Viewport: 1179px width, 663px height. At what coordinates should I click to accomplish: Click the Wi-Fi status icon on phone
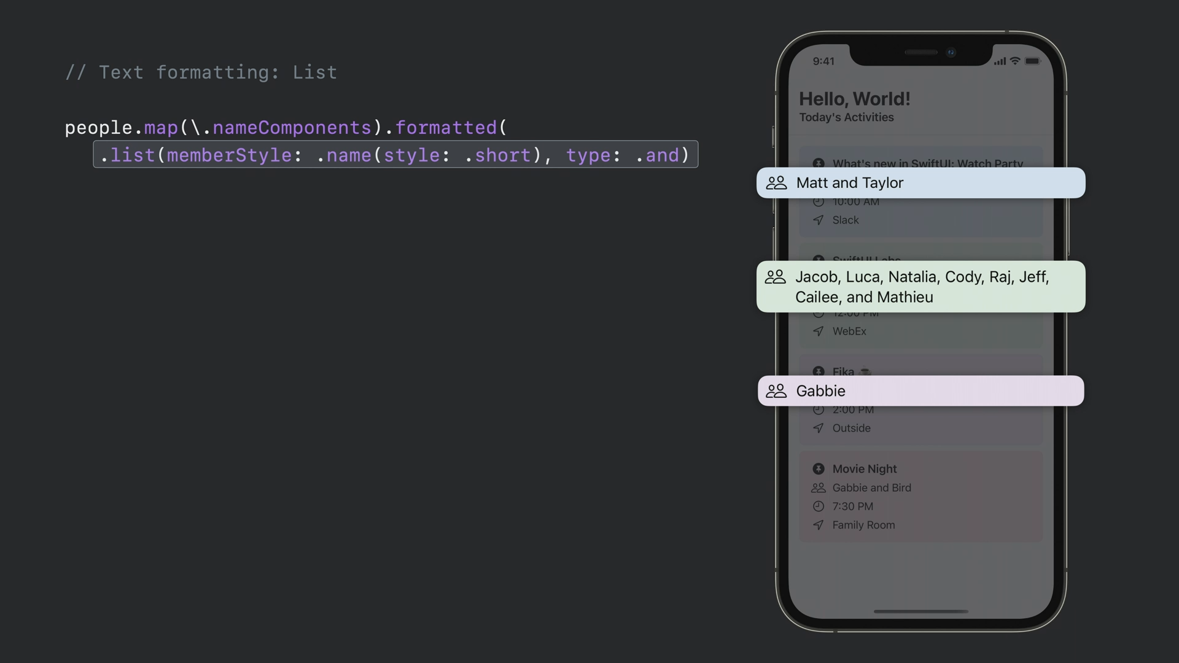(x=1015, y=61)
